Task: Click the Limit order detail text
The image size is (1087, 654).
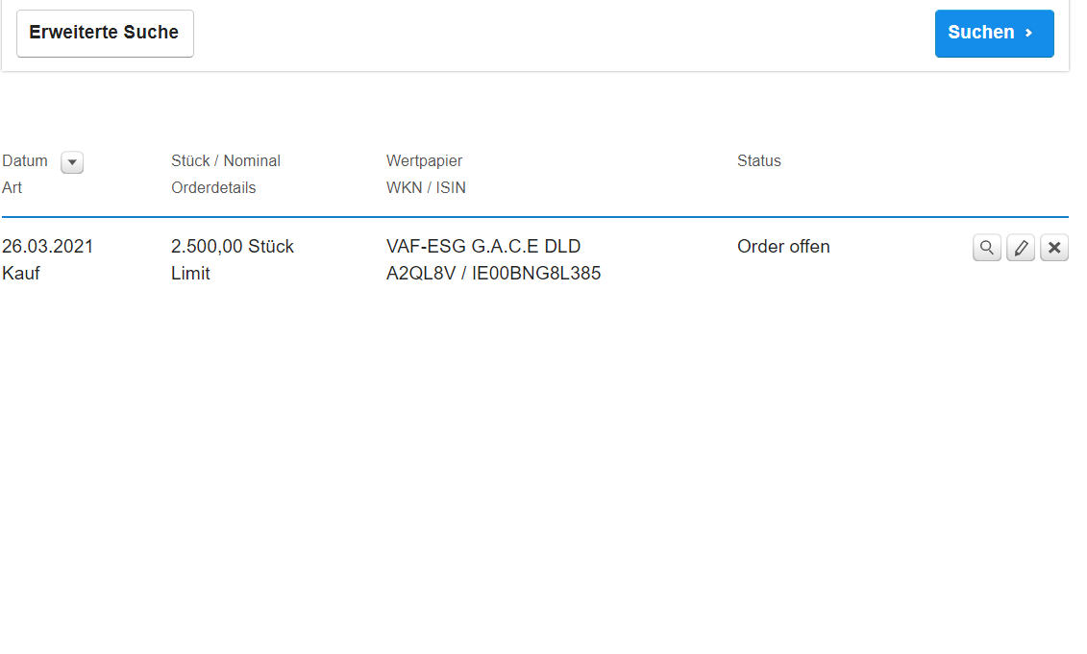Action: [x=190, y=274]
